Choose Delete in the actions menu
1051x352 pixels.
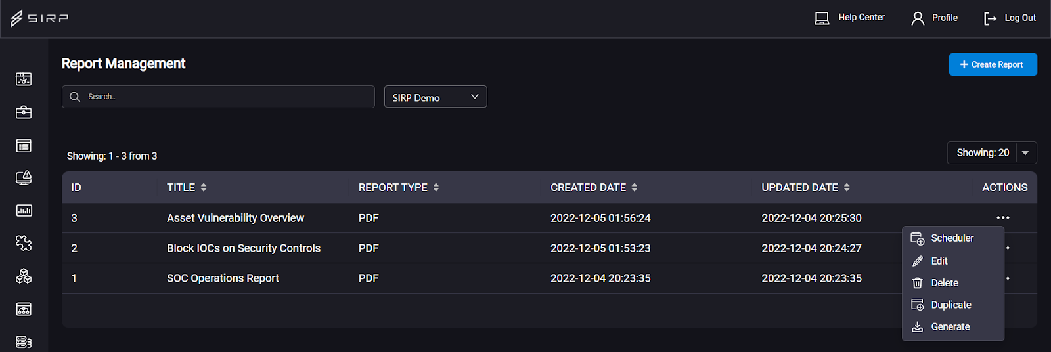pos(945,283)
